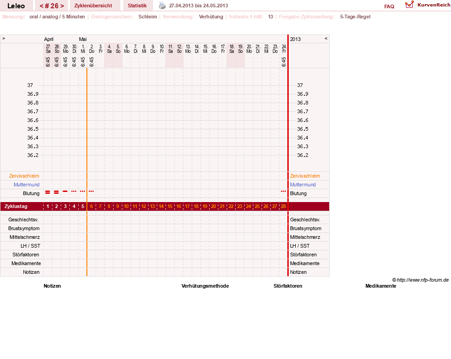Click the 6:45 time under 27. Sa
Screen dimensions: 451x359
click(x=48, y=62)
